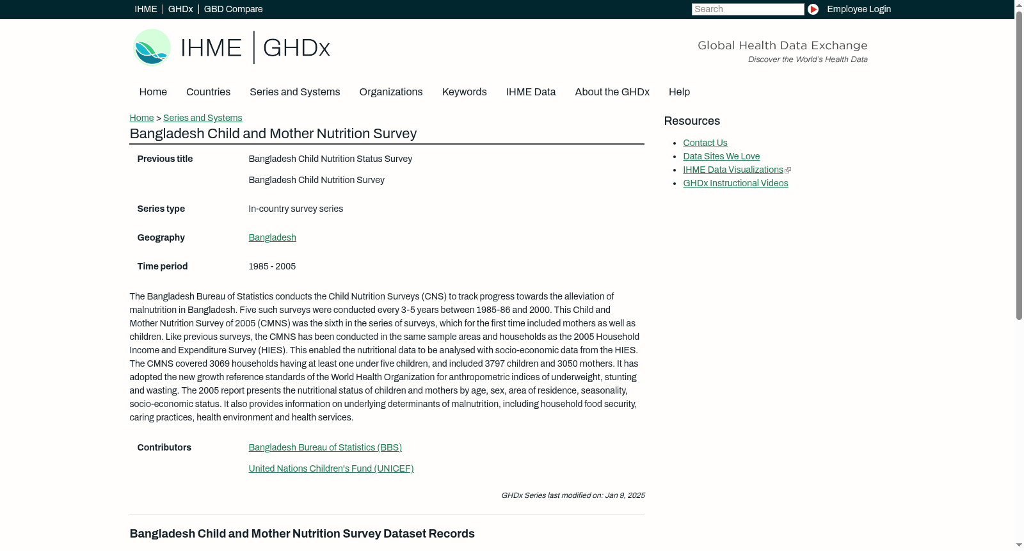Open the Keywords menu

[464, 92]
